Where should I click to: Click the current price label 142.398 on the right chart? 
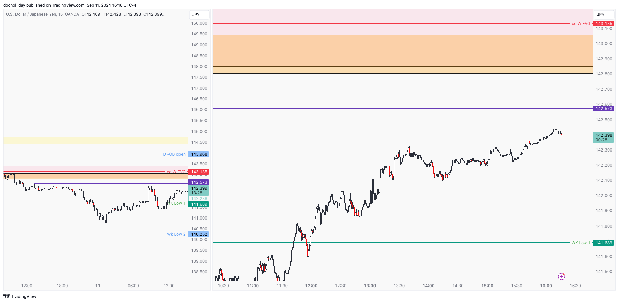pos(604,137)
